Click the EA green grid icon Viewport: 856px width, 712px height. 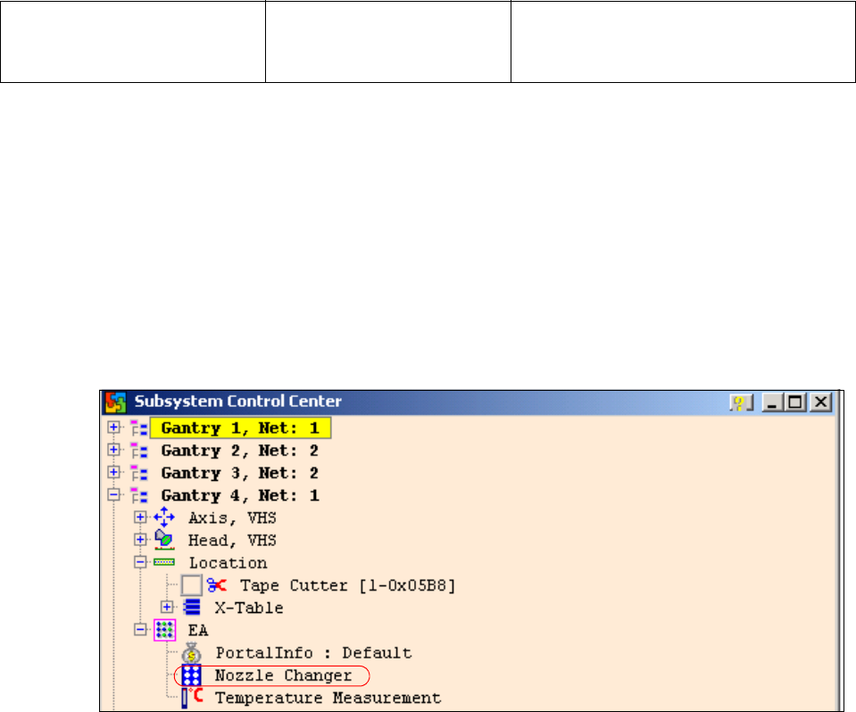pos(164,631)
